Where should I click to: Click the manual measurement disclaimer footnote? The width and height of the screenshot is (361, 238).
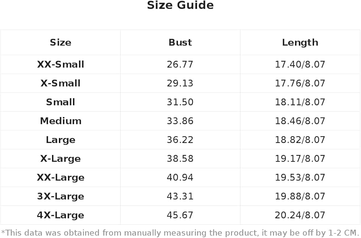(180, 233)
